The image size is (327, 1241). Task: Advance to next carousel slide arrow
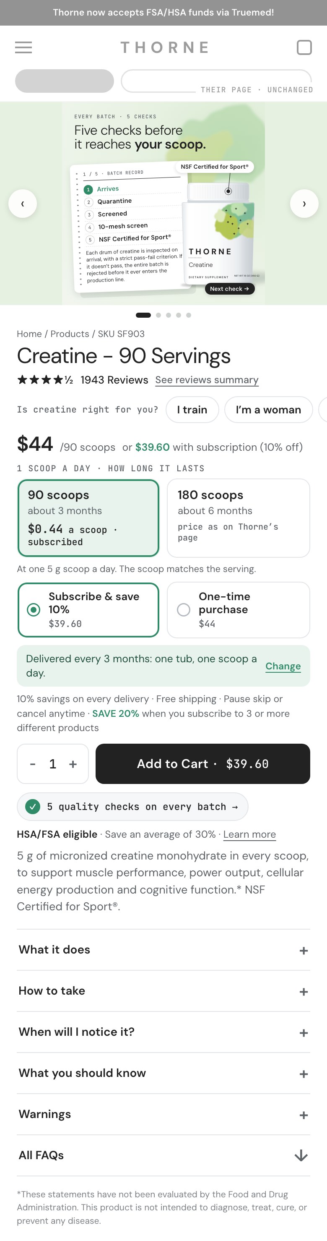[x=304, y=203]
